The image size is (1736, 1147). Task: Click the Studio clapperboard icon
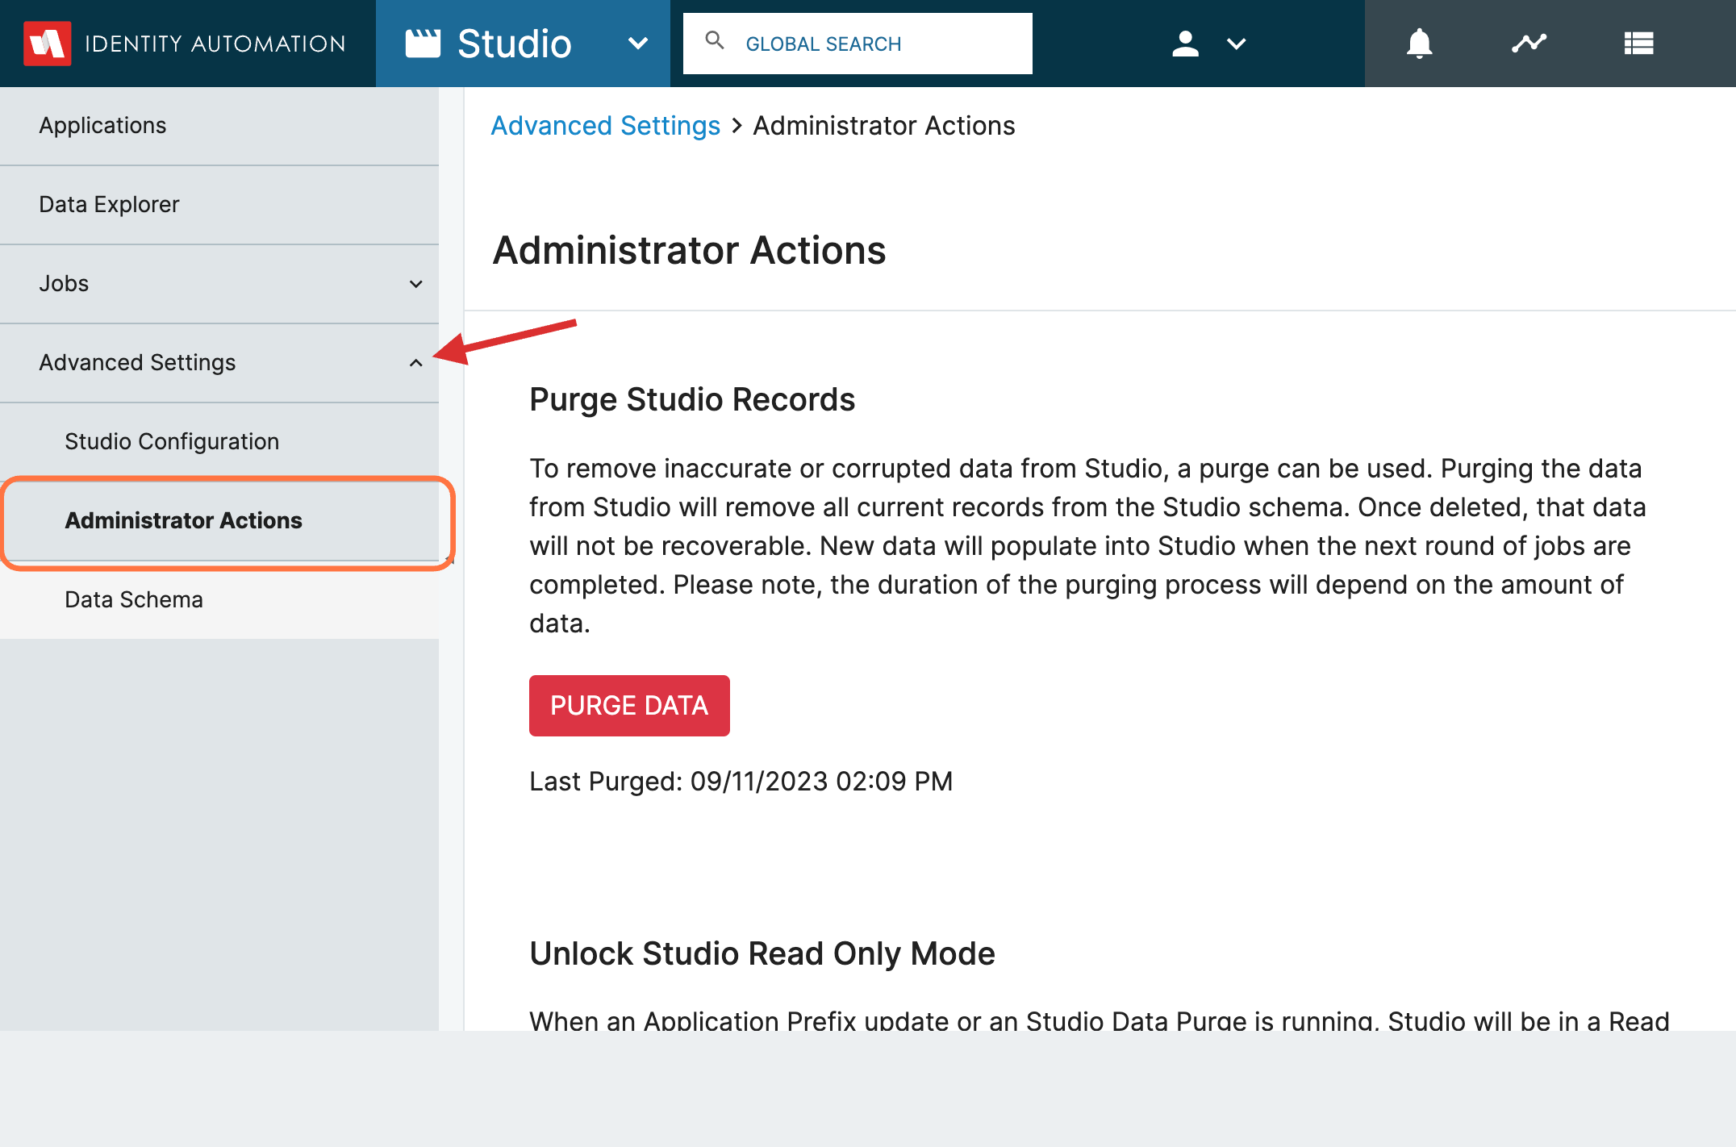(x=423, y=44)
